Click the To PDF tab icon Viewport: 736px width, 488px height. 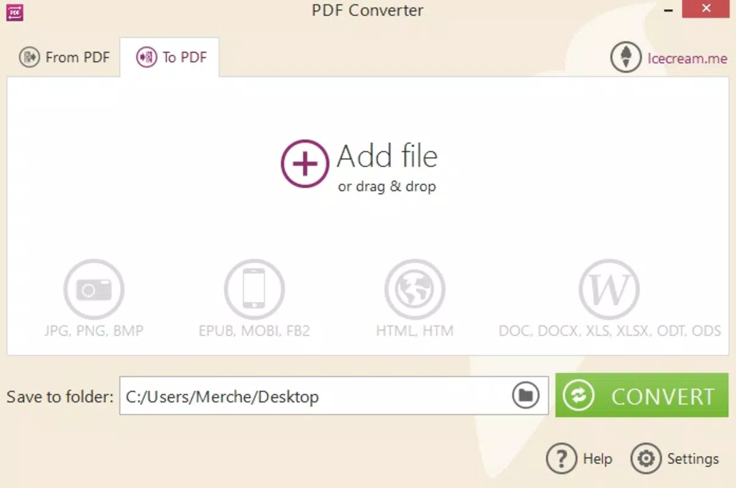point(146,58)
